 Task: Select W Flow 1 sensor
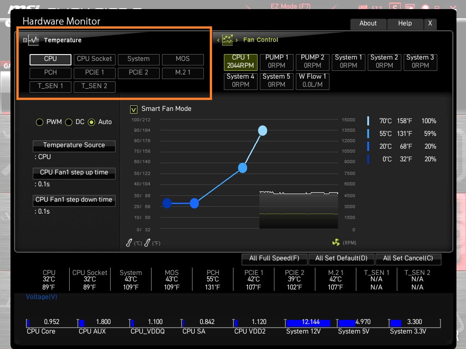(x=313, y=81)
